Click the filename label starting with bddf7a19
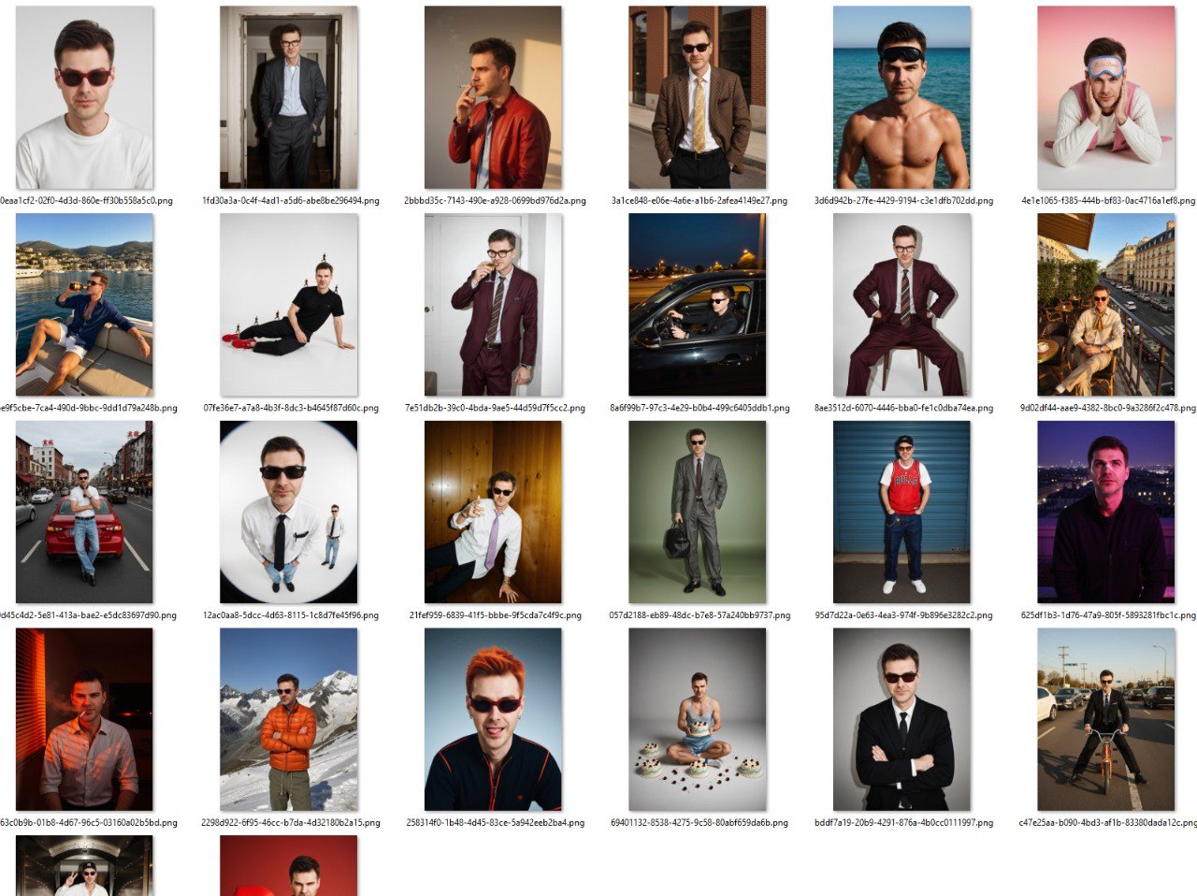Viewport: 1197px width, 896px height. pyautogui.click(x=903, y=823)
